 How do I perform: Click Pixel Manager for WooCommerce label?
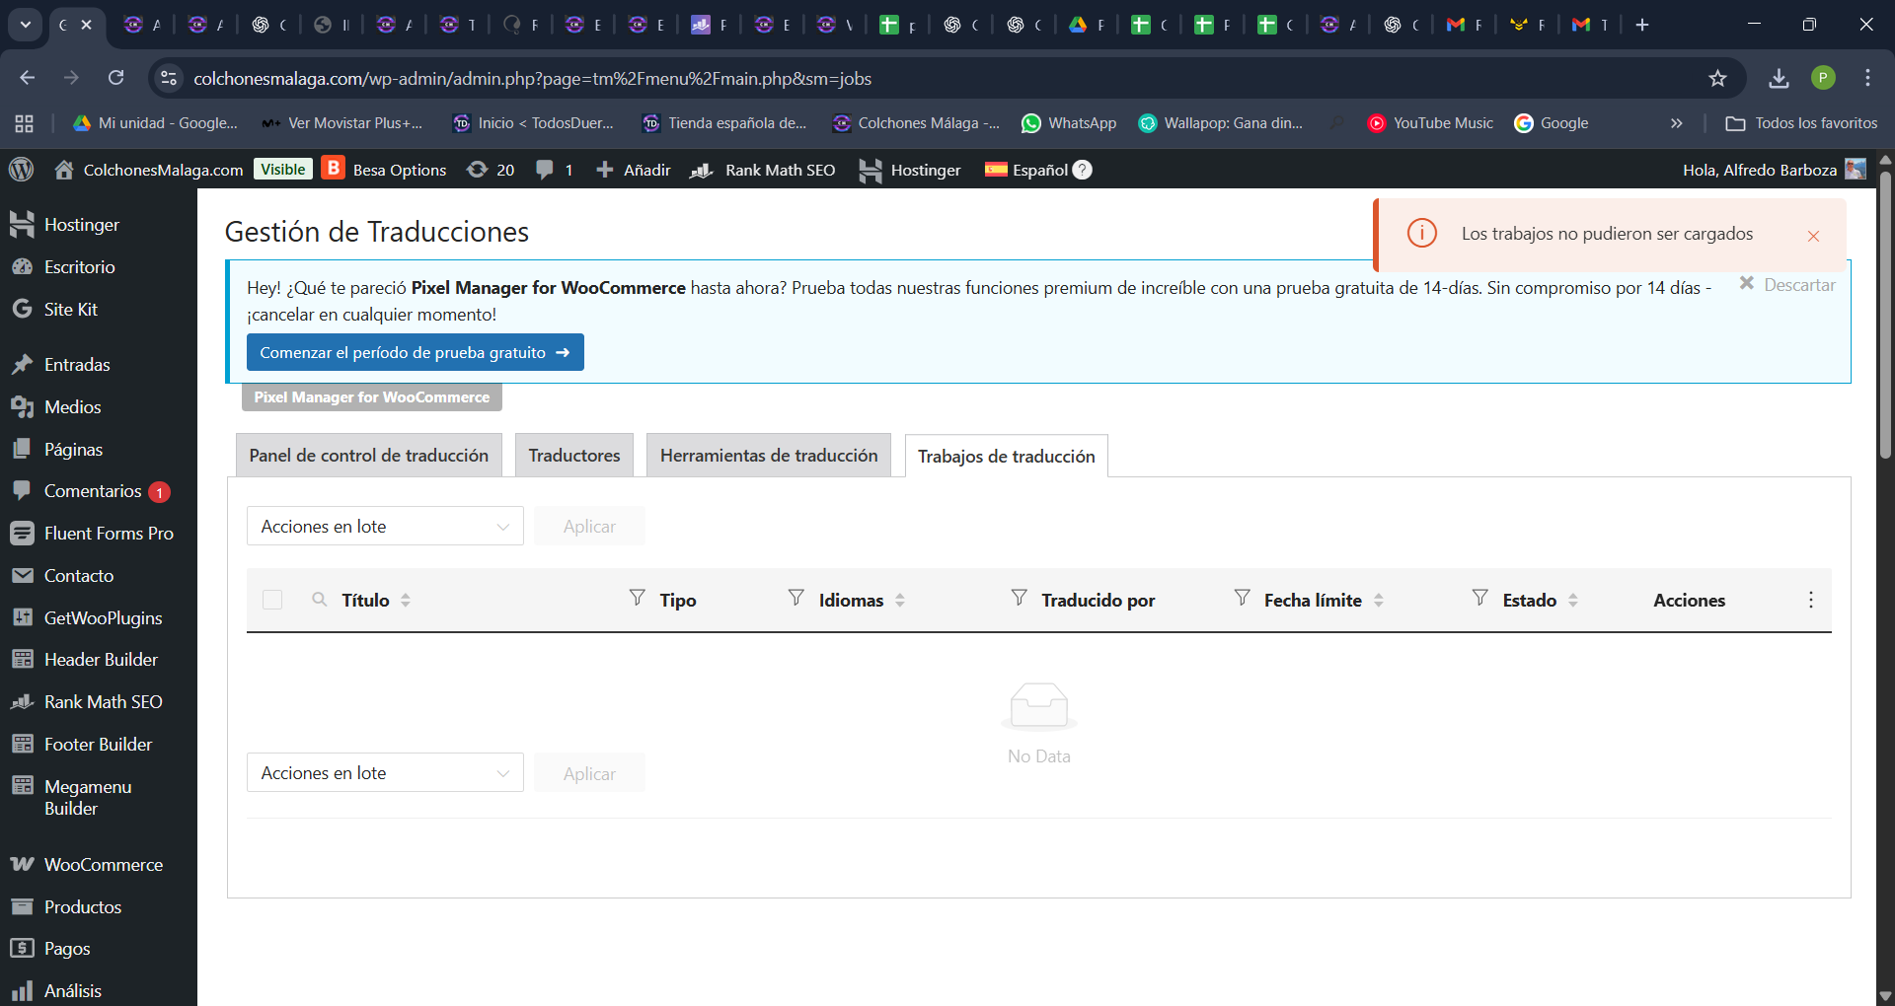coord(372,397)
